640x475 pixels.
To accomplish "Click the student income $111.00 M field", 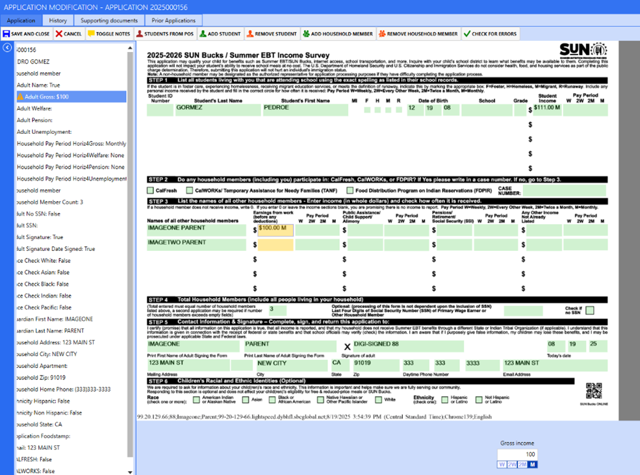I will [x=547, y=110].
